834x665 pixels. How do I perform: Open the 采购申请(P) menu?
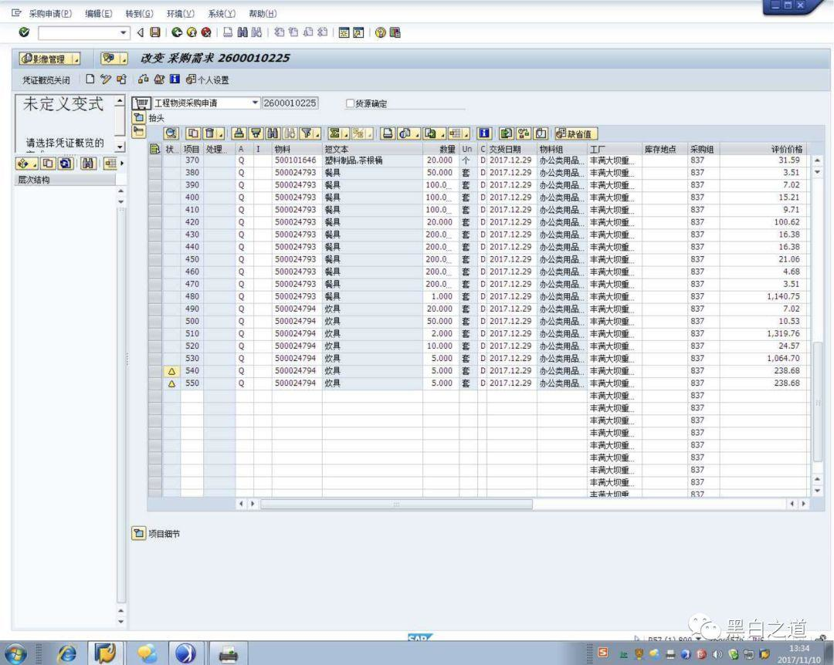50,14
